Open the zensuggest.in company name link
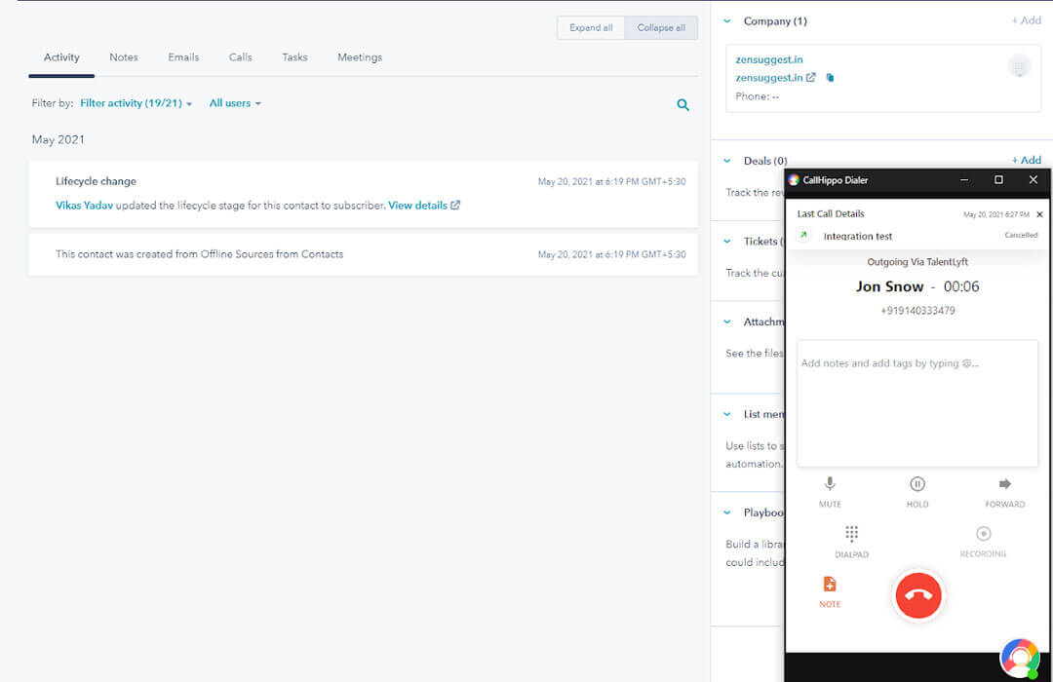This screenshot has width=1053, height=682. point(769,59)
